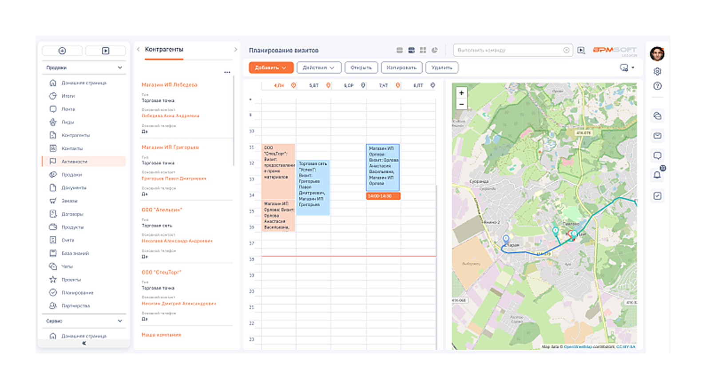Click the Удалить button
The width and height of the screenshot is (706, 389).
click(442, 67)
